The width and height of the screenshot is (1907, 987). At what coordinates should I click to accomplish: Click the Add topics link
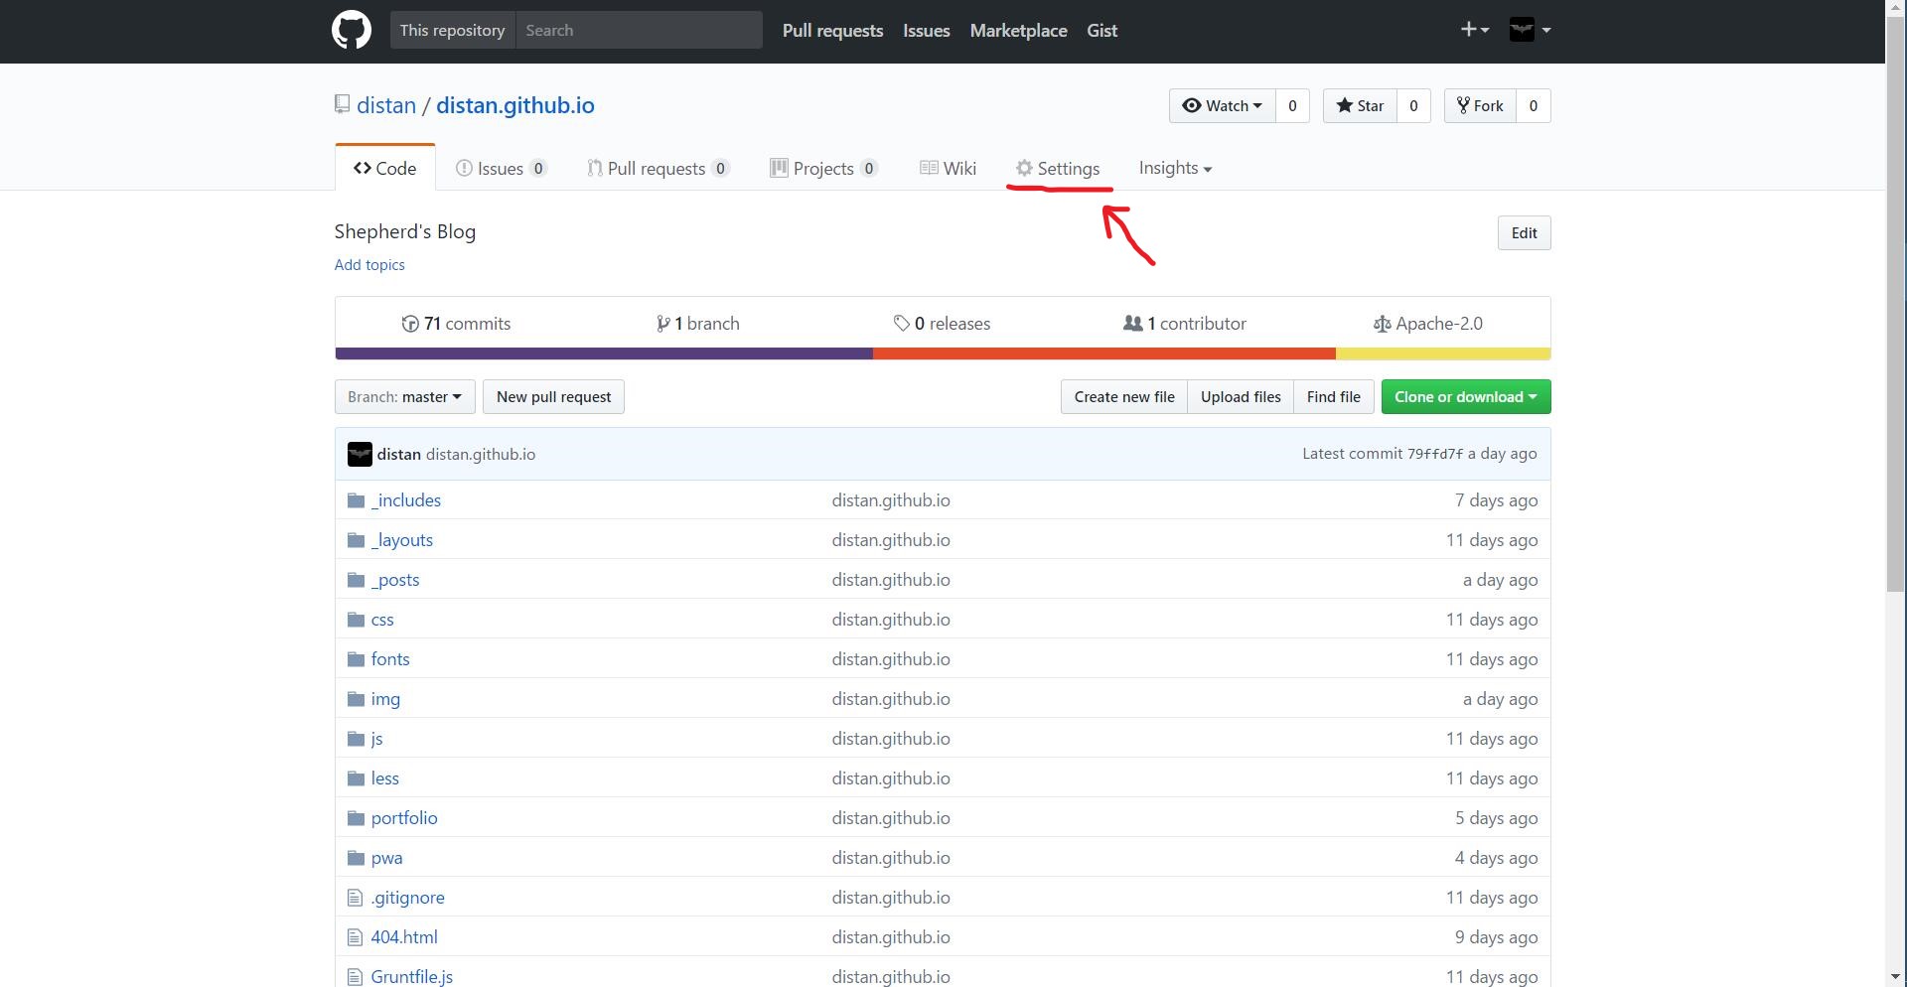[x=369, y=264]
